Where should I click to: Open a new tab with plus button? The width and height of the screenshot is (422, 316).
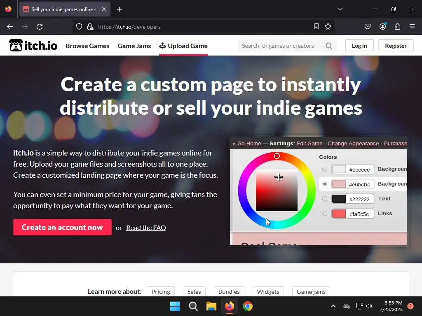pos(119,9)
